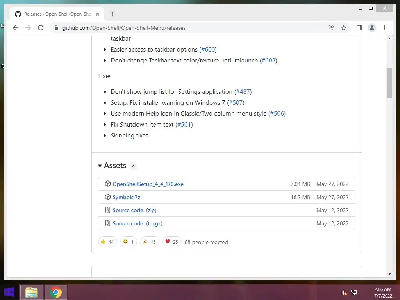Click 'Skinning fixes' list text
Image resolution: width=400 pixels, height=300 pixels.
click(129, 136)
